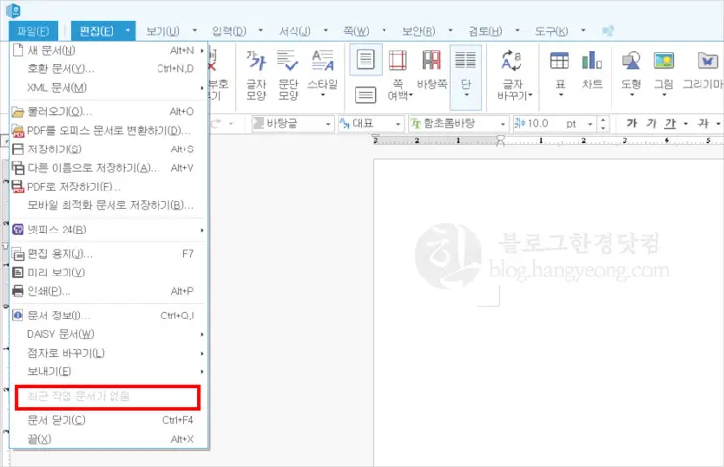Click the tool icon right of 도구(K)
The height and width of the screenshot is (467, 724).
pyautogui.click(x=608, y=31)
